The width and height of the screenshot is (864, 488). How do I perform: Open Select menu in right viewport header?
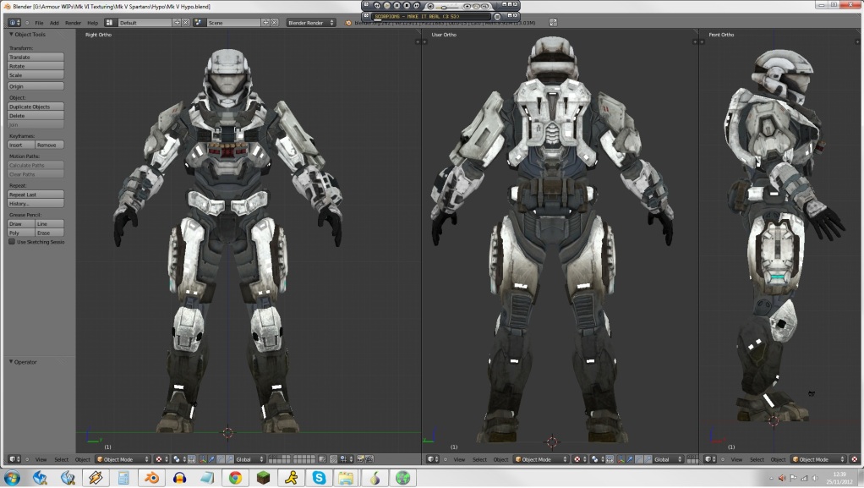click(x=757, y=459)
